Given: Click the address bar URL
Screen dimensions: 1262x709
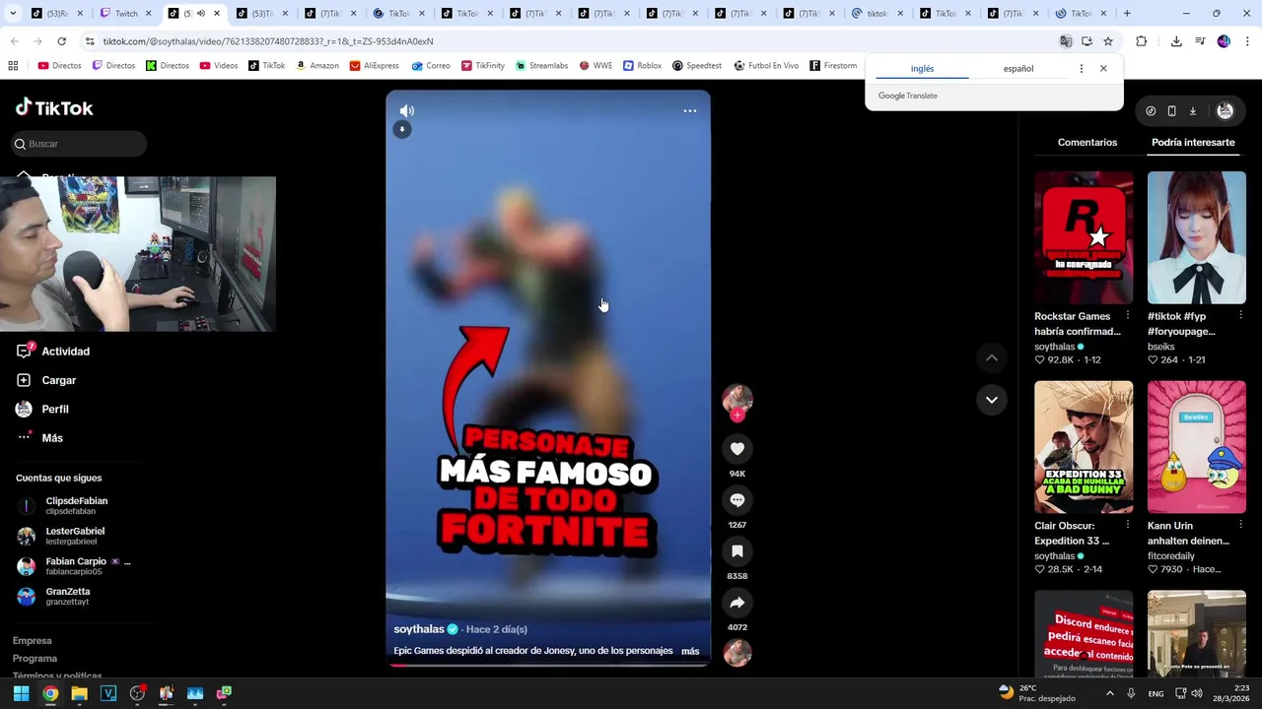Looking at the screenshot, I should coord(268,41).
